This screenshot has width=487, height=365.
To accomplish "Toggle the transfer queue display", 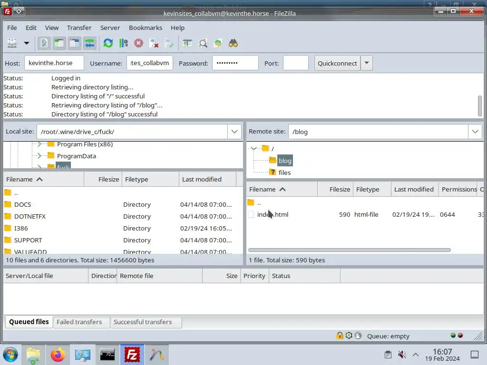I will tap(90, 43).
